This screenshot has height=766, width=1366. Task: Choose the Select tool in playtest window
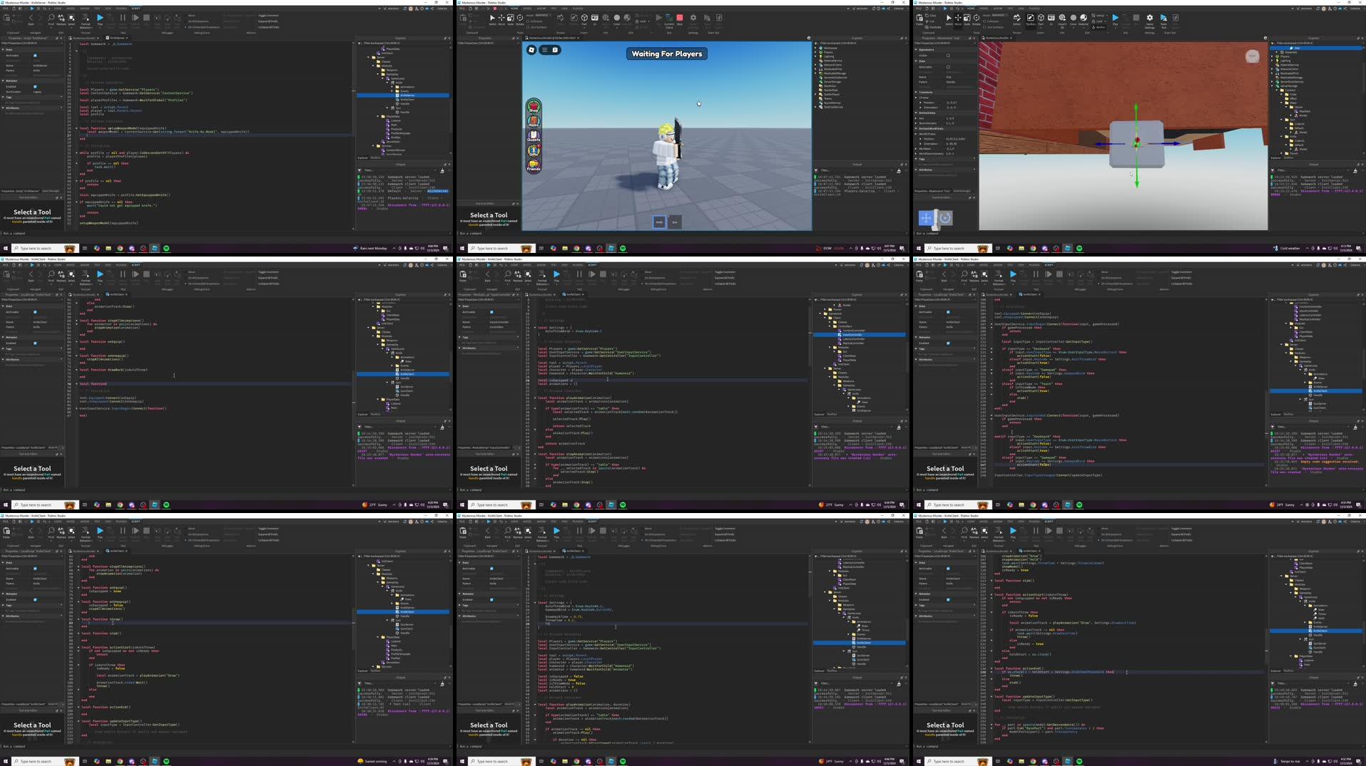492,19
